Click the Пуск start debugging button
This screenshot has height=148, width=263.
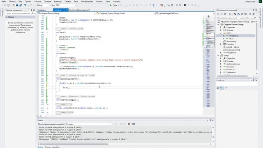(x=113, y=5)
